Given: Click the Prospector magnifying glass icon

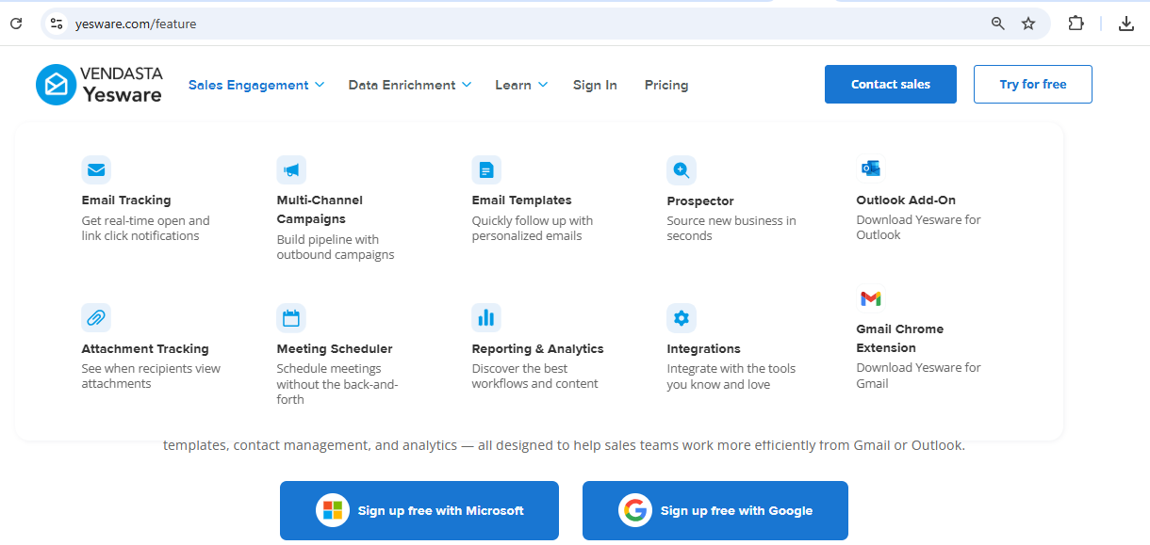Looking at the screenshot, I should click(682, 169).
